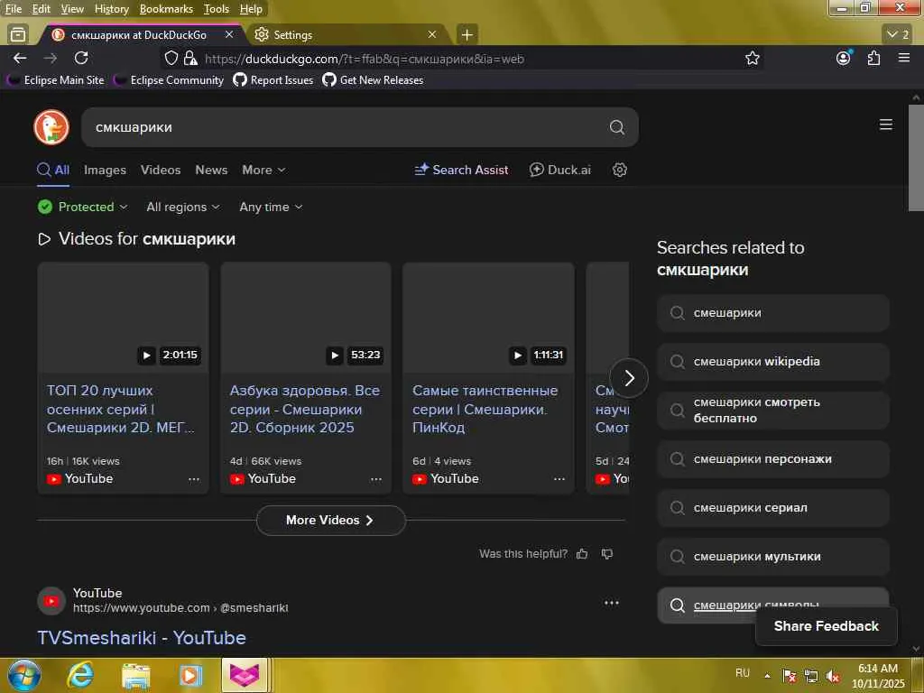Show hidden system tray icons
924x693 pixels.
click(767, 675)
